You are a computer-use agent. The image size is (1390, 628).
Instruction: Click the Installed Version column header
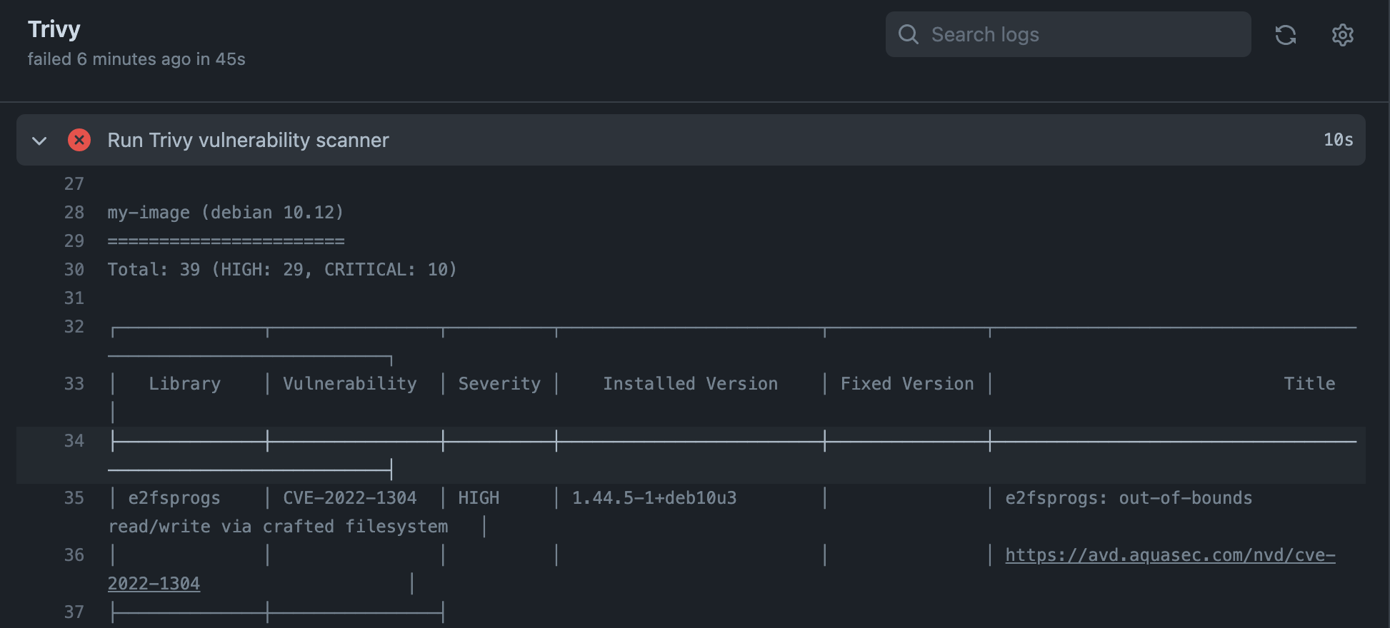coord(690,384)
